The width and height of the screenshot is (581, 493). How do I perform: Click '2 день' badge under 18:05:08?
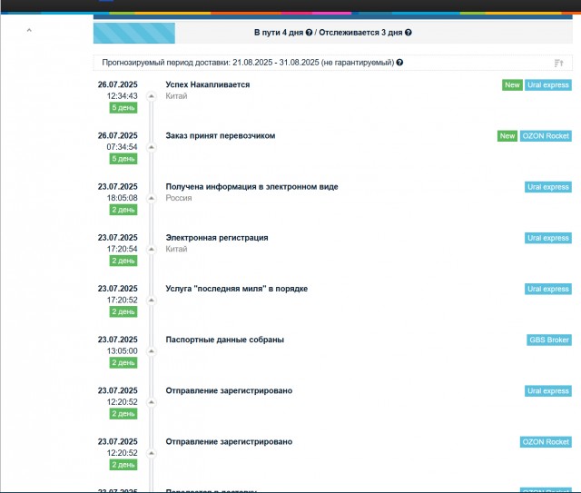pyautogui.click(x=123, y=210)
